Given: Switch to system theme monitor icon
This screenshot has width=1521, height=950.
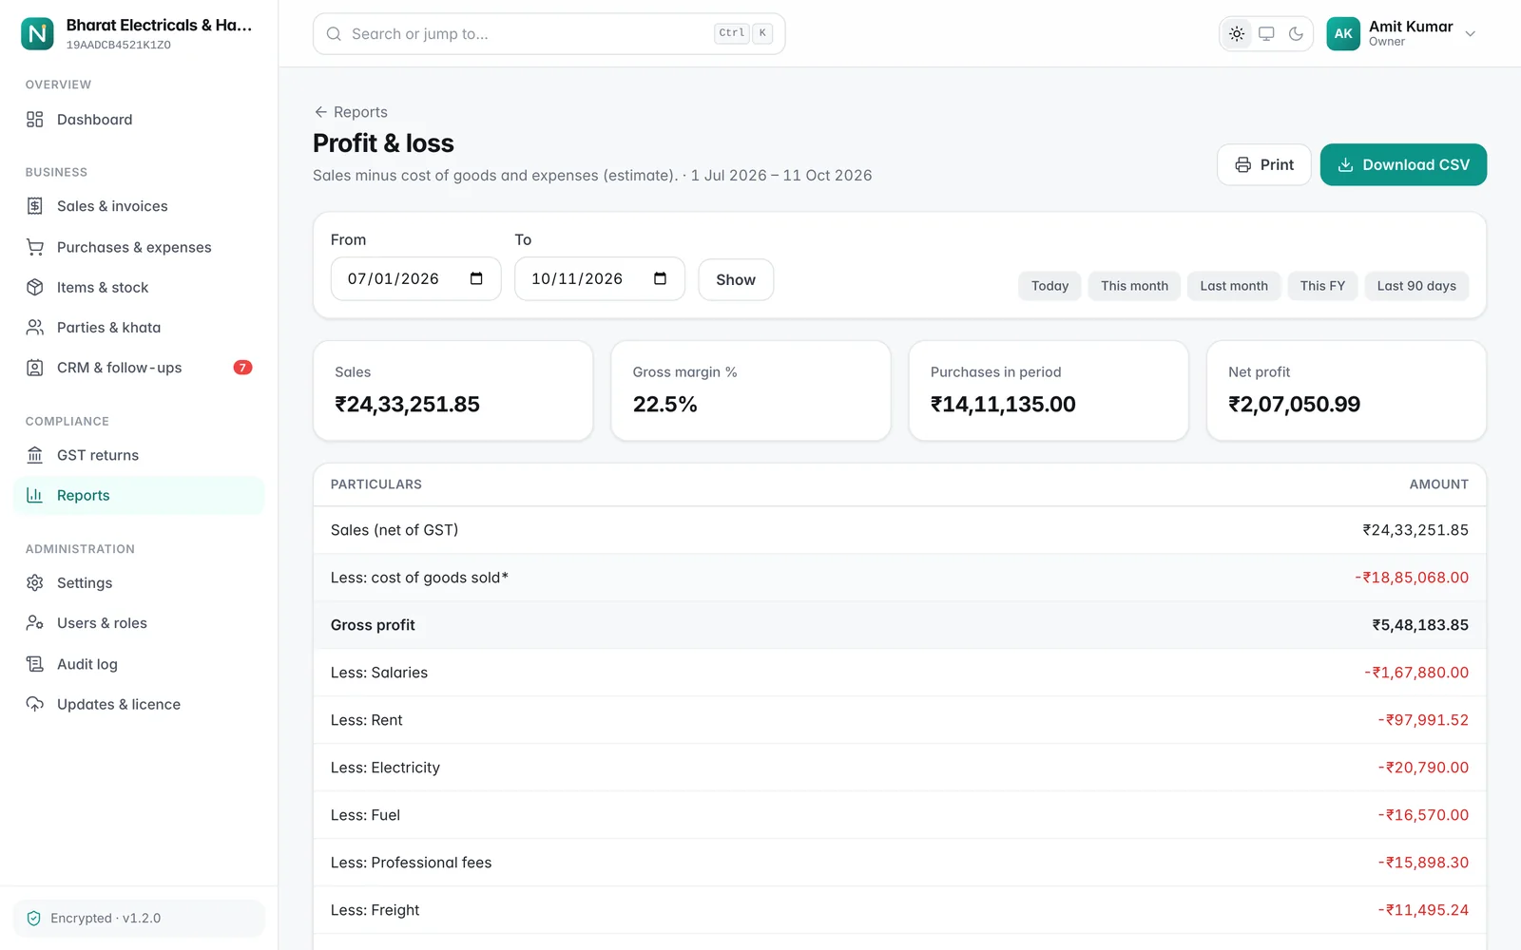Looking at the screenshot, I should coord(1266,34).
